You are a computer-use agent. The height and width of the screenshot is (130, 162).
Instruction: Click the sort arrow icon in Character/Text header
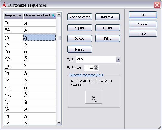tap(53, 16)
